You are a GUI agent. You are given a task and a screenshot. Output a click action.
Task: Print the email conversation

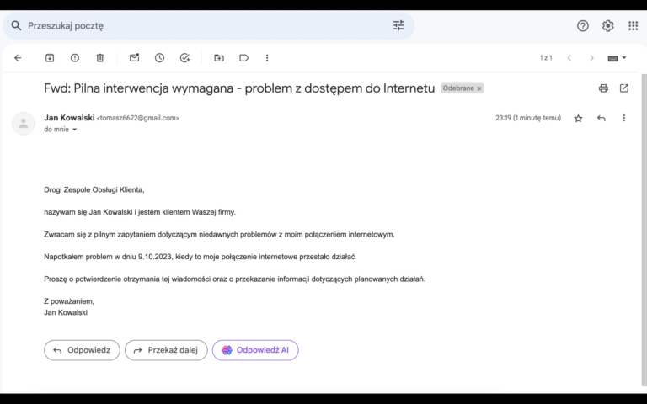pyautogui.click(x=603, y=88)
